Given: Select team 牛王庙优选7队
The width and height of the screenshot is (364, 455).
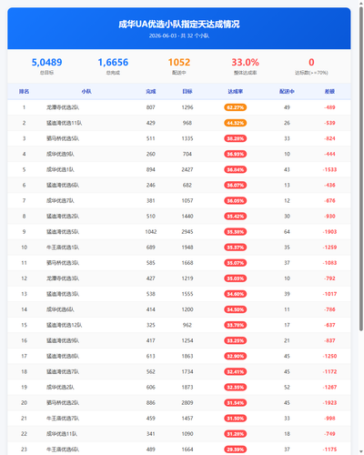Looking at the screenshot, I should coord(63,419).
